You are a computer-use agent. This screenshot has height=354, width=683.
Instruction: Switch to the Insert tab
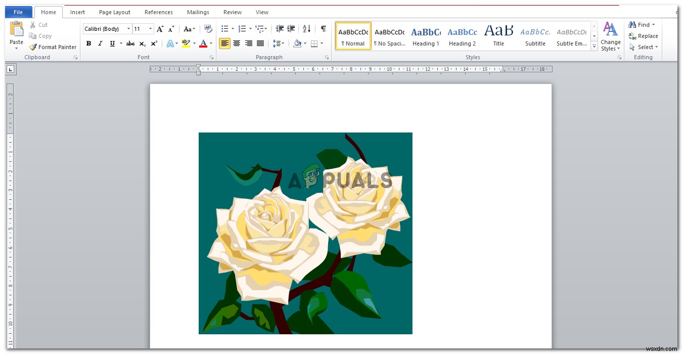pyautogui.click(x=77, y=12)
